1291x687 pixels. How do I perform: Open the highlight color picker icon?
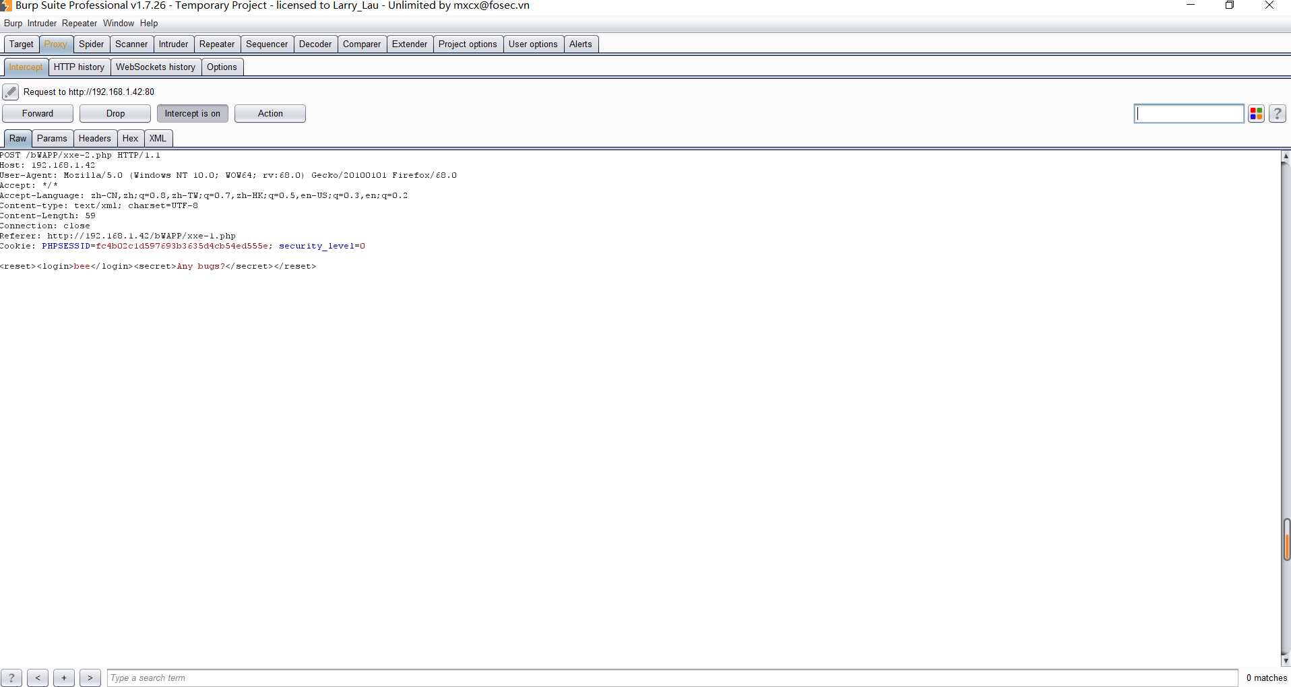1256,114
